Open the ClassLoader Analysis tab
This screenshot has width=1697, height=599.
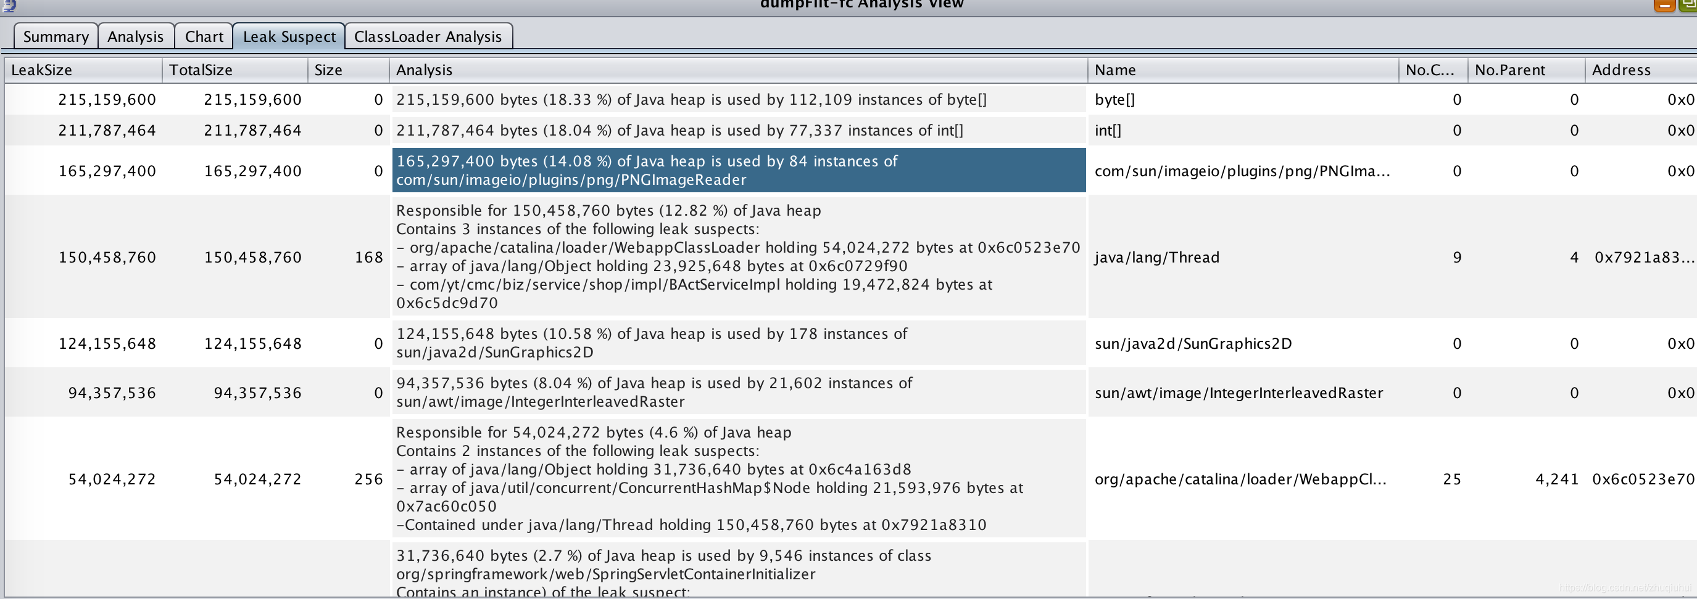[428, 36]
